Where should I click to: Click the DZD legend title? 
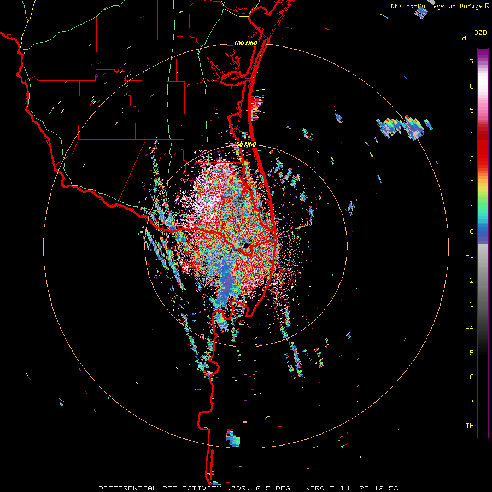click(x=481, y=33)
